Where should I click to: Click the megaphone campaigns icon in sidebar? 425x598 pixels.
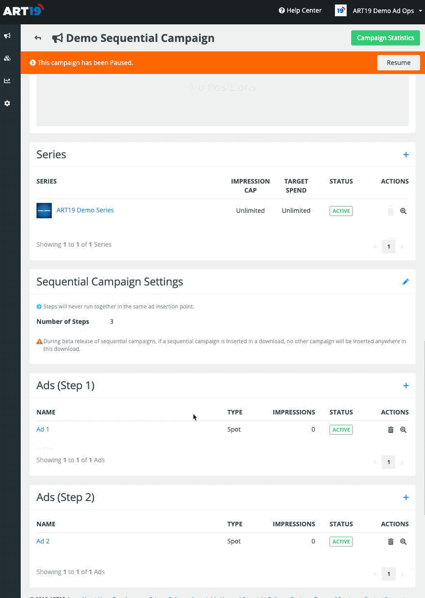coord(7,36)
